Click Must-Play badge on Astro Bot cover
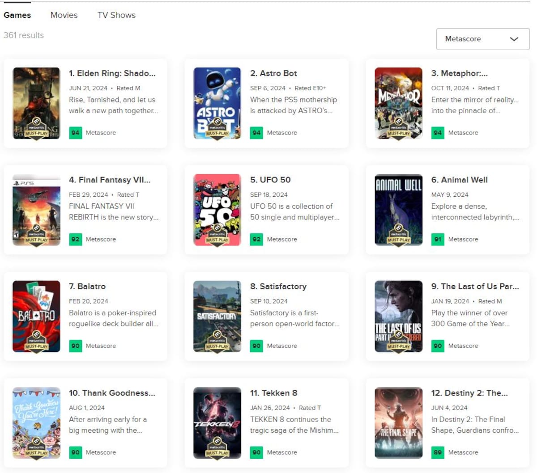537x473 pixels. (217, 129)
